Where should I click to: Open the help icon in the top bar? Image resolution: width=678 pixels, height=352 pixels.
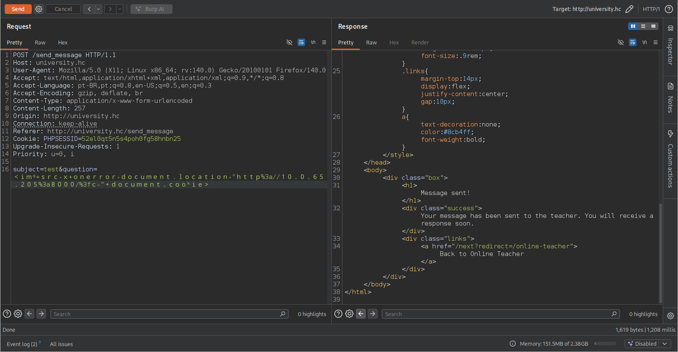pyautogui.click(x=669, y=9)
